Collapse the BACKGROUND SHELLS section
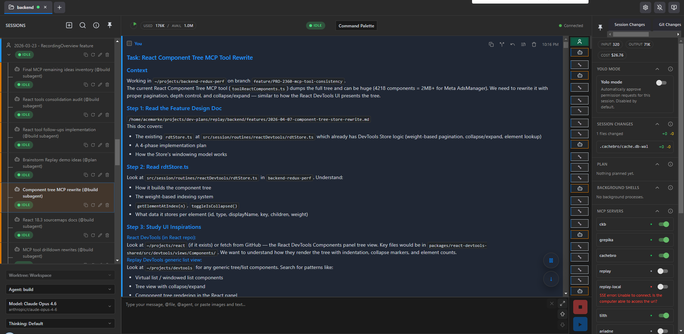 (657, 188)
